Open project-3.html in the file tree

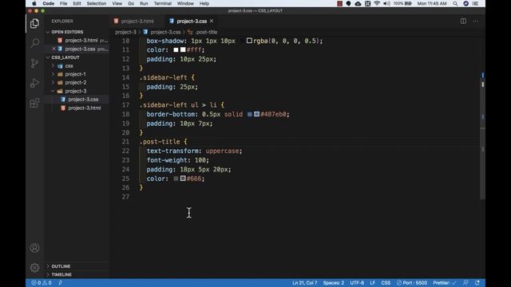pyautogui.click(x=84, y=108)
